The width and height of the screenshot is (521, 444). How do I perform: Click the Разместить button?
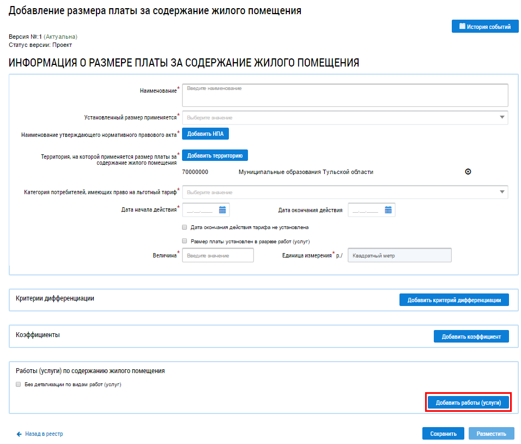[491, 434]
